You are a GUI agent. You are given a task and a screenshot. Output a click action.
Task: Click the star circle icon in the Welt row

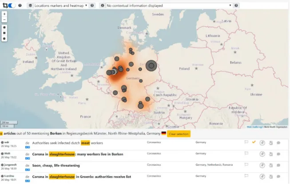coord(262,154)
